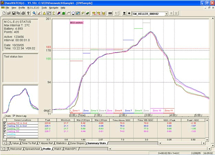Switch to the Value tab
This screenshot has width=215, height=155.
tap(15, 143)
